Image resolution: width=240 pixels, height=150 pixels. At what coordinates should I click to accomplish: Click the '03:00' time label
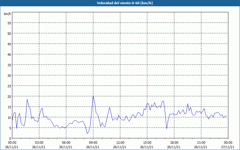39,143
